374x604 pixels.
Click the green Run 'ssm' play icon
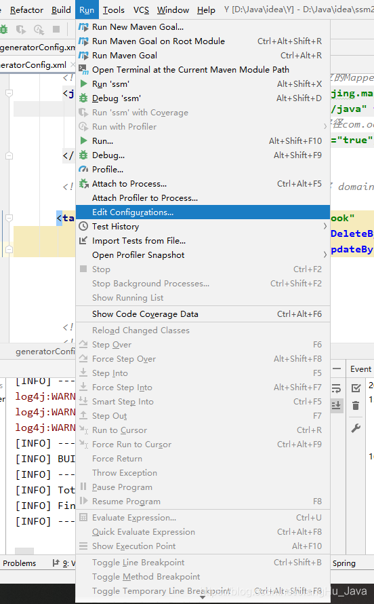tap(83, 83)
